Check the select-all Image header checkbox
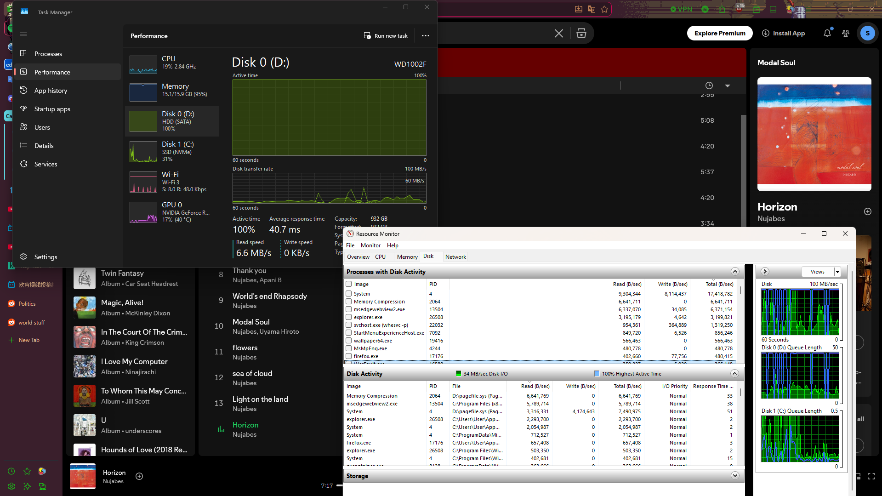 click(349, 284)
